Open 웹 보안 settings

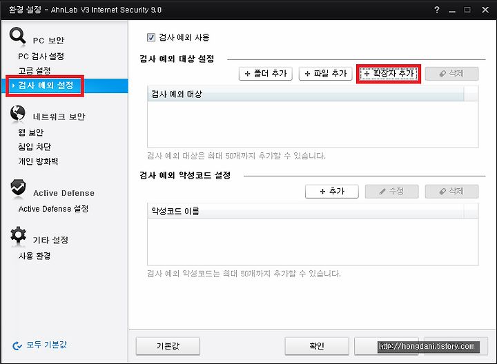tap(31, 132)
